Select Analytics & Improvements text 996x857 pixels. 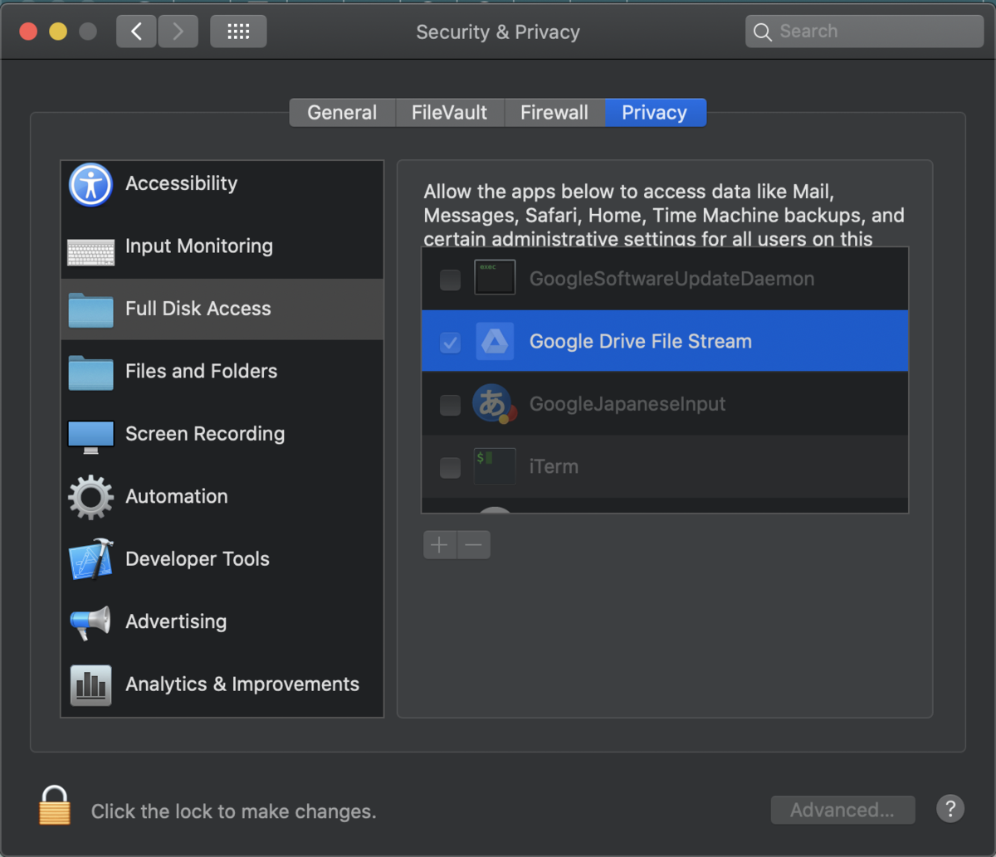(x=242, y=684)
